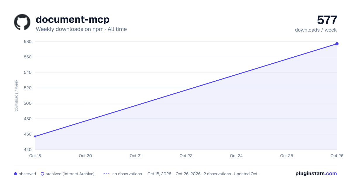Click the y-axis label 440
351x184 pixels.
pos(27,150)
